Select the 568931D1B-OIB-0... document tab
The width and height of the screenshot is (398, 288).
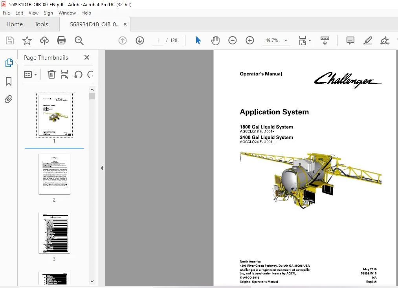(x=94, y=24)
